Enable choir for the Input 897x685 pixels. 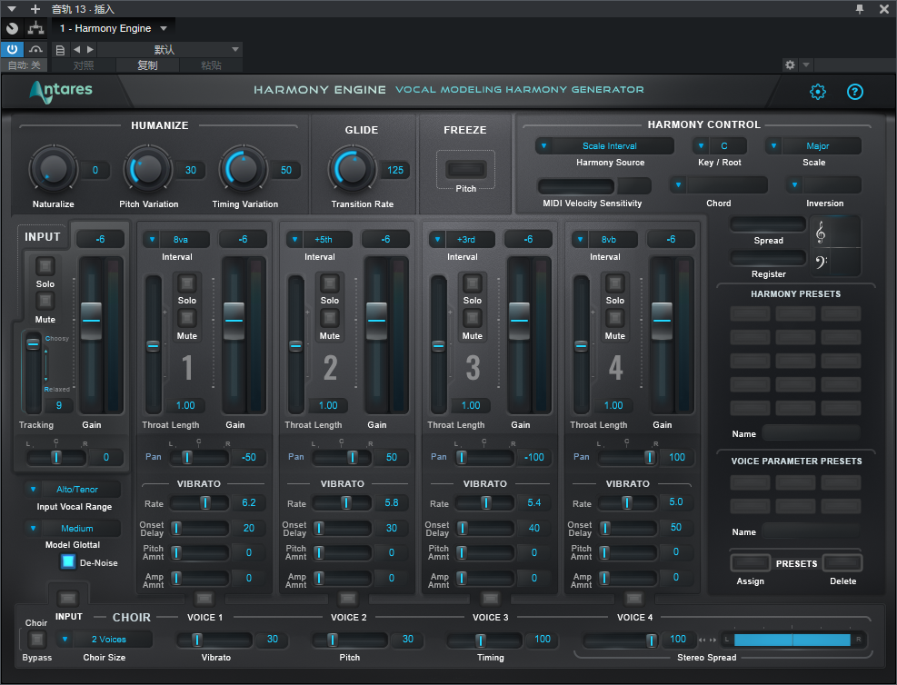[x=68, y=599]
